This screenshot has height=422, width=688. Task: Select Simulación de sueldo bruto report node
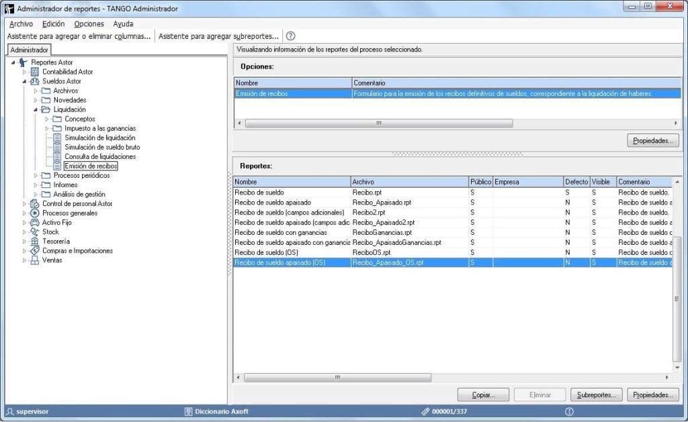[x=102, y=147]
